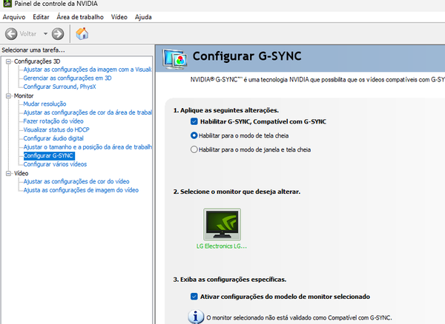Open the Back button history dropdown arrow

point(45,33)
